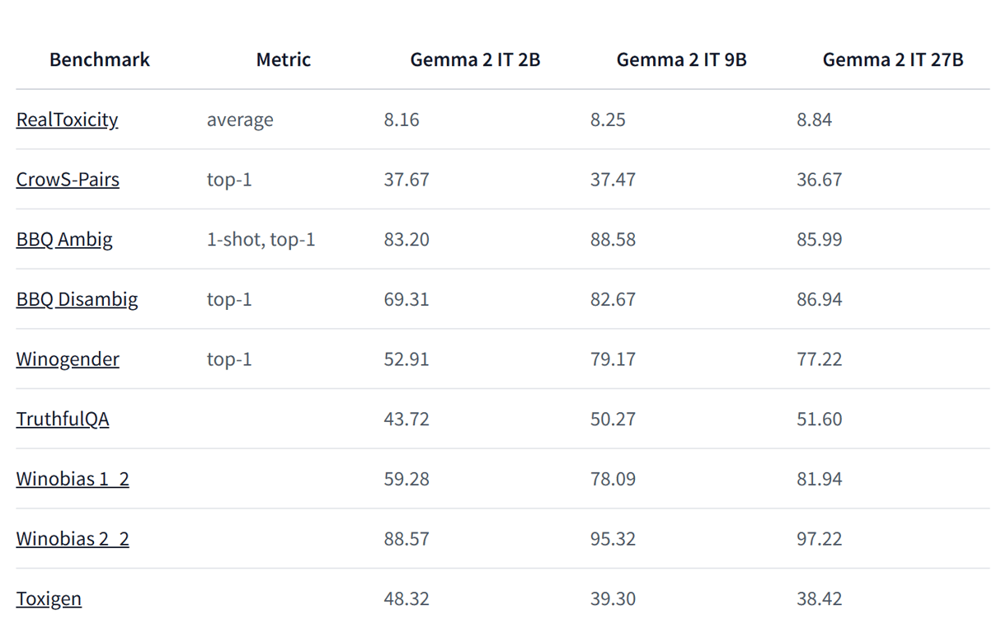The height and width of the screenshot is (633, 1006).
Task: Click the Gemma 2 IT 9B header
Action: click(x=681, y=59)
